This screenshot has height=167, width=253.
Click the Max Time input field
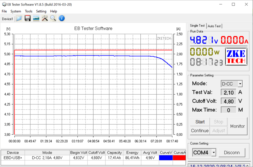coord(228,110)
